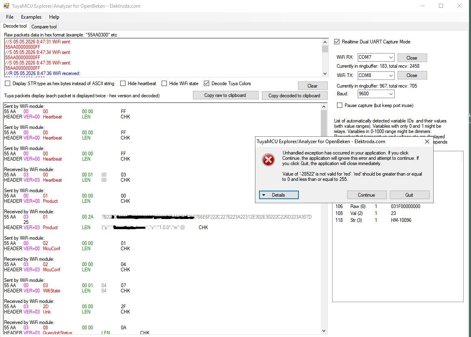Toggle Realtime Dual UART Capture Mode checkbox

[337, 42]
